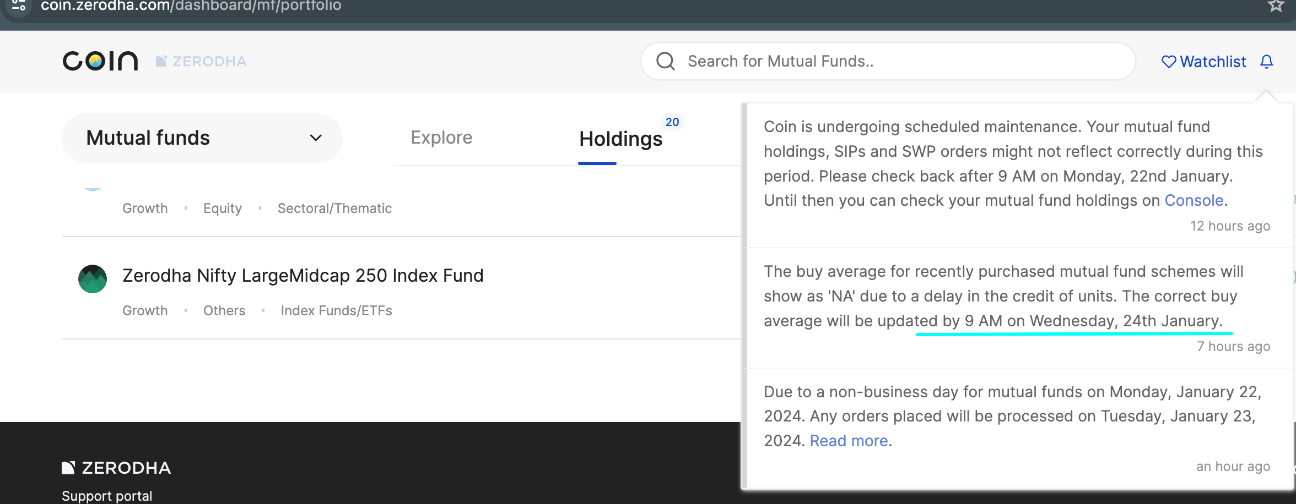Viewport: 1296px width, 504px height.
Task: Expand the Mutual funds dropdown
Action: point(202,138)
